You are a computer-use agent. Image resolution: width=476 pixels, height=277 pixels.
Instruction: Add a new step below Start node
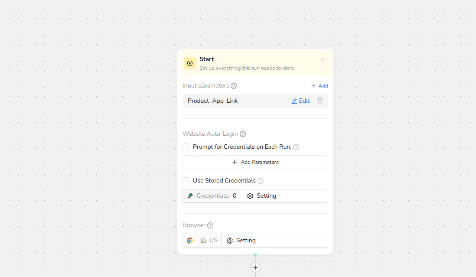tap(255, 267)
